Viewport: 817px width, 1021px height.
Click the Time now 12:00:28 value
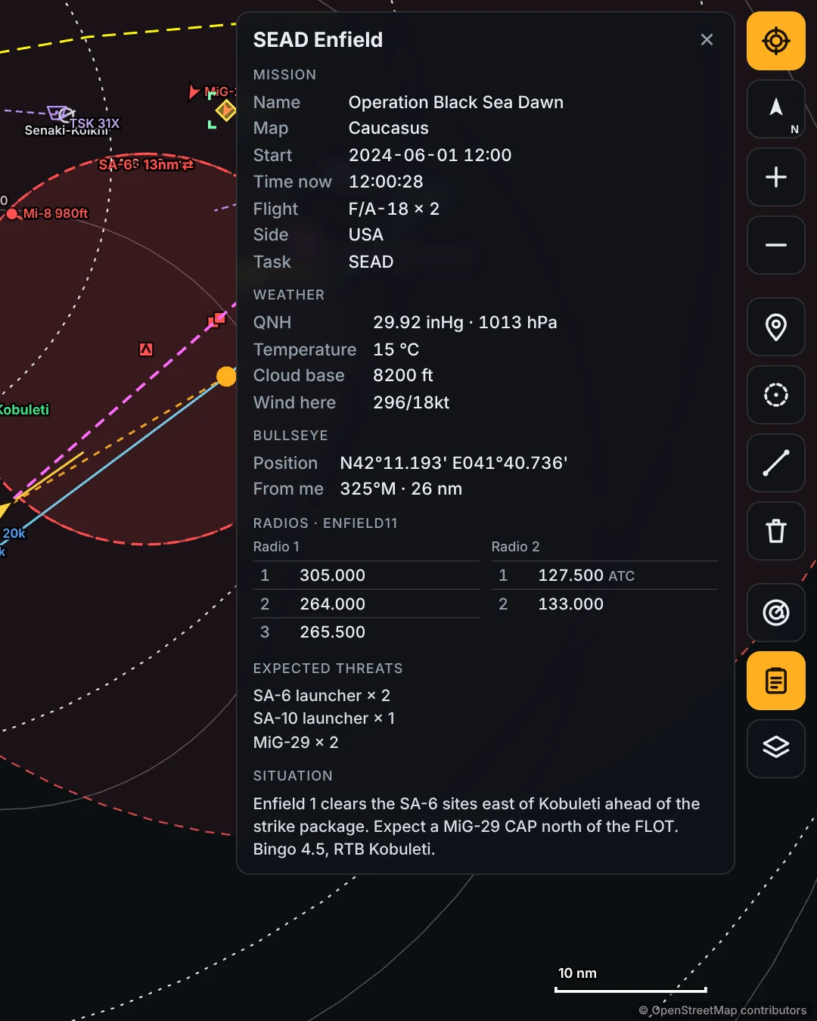(x=386, y=182)
